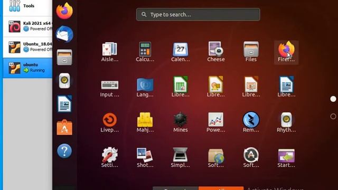Launch LibreOffice Writer in the app grid
This screenshot has height=190, width=338.
click(286, 87)
